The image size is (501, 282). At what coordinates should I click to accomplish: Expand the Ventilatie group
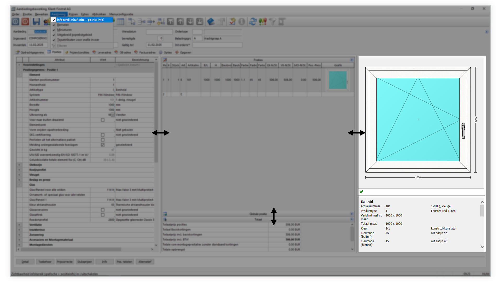19,225
